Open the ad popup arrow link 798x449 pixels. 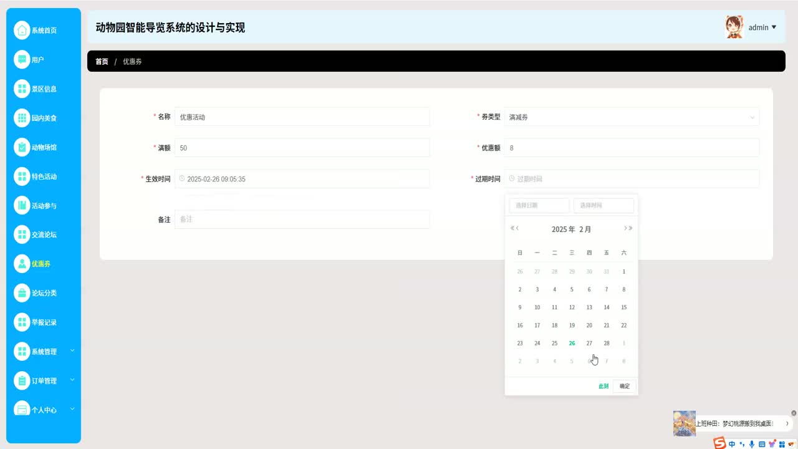click(787, 423)
